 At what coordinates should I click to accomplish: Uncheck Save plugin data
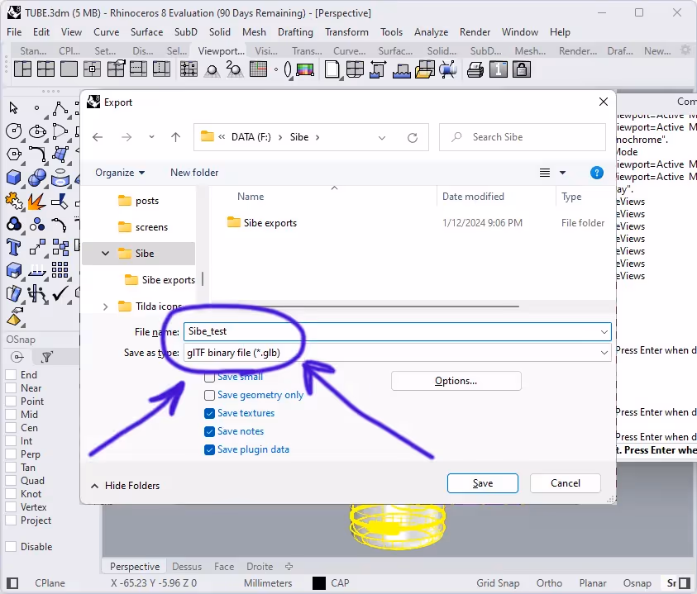(209, 449)
